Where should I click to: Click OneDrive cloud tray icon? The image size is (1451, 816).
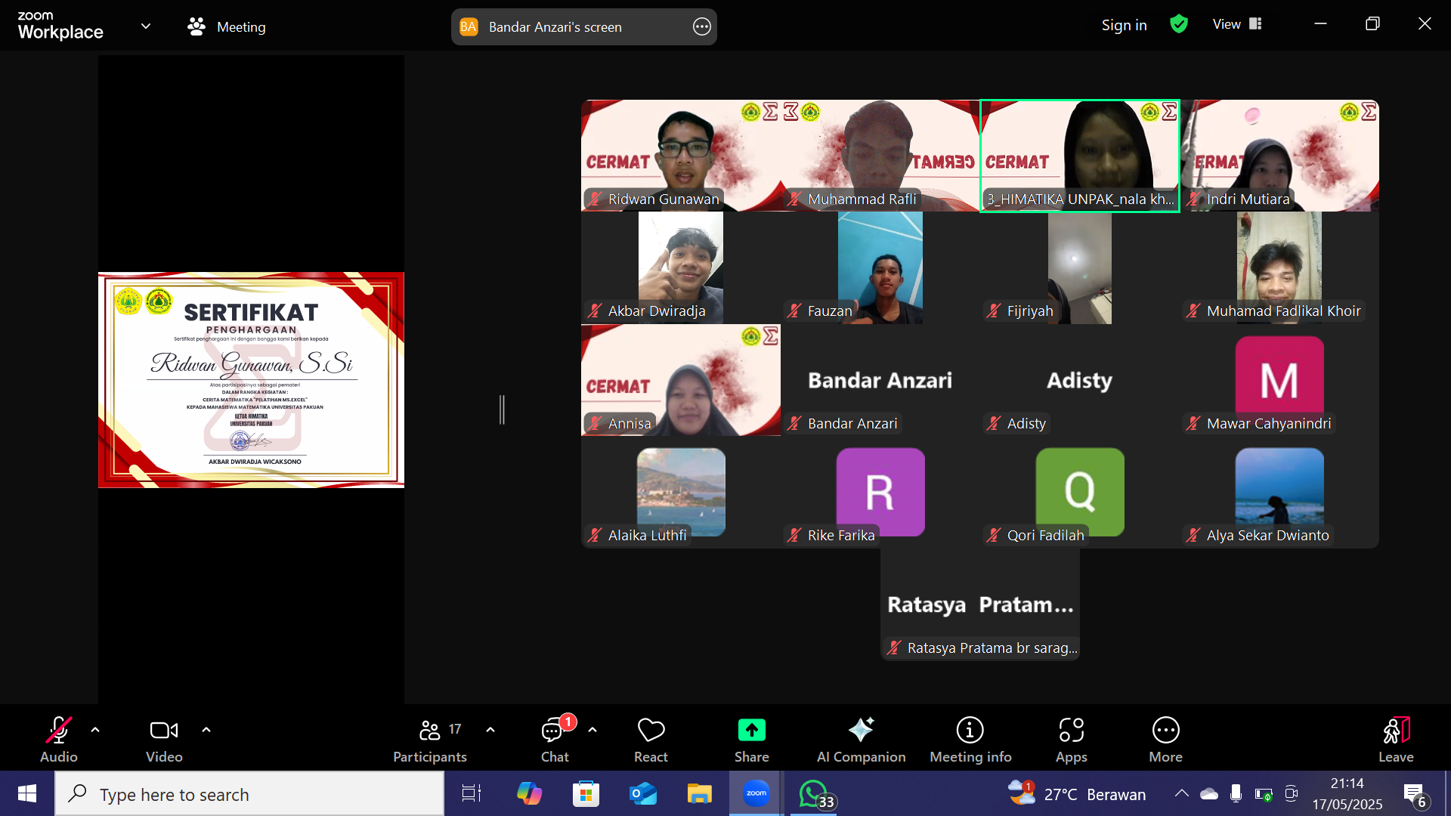(x=1209, y=793)
